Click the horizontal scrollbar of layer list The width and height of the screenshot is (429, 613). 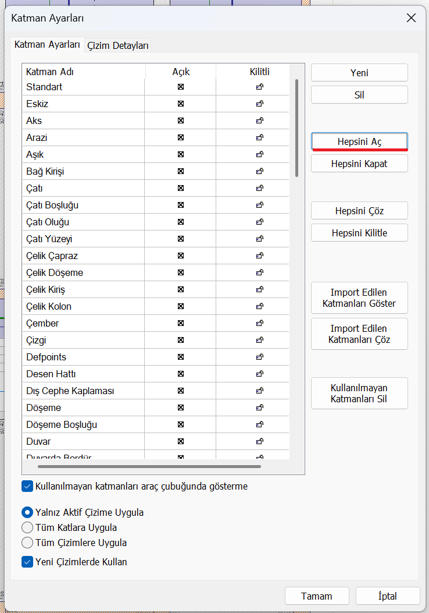tap(149, 466)
